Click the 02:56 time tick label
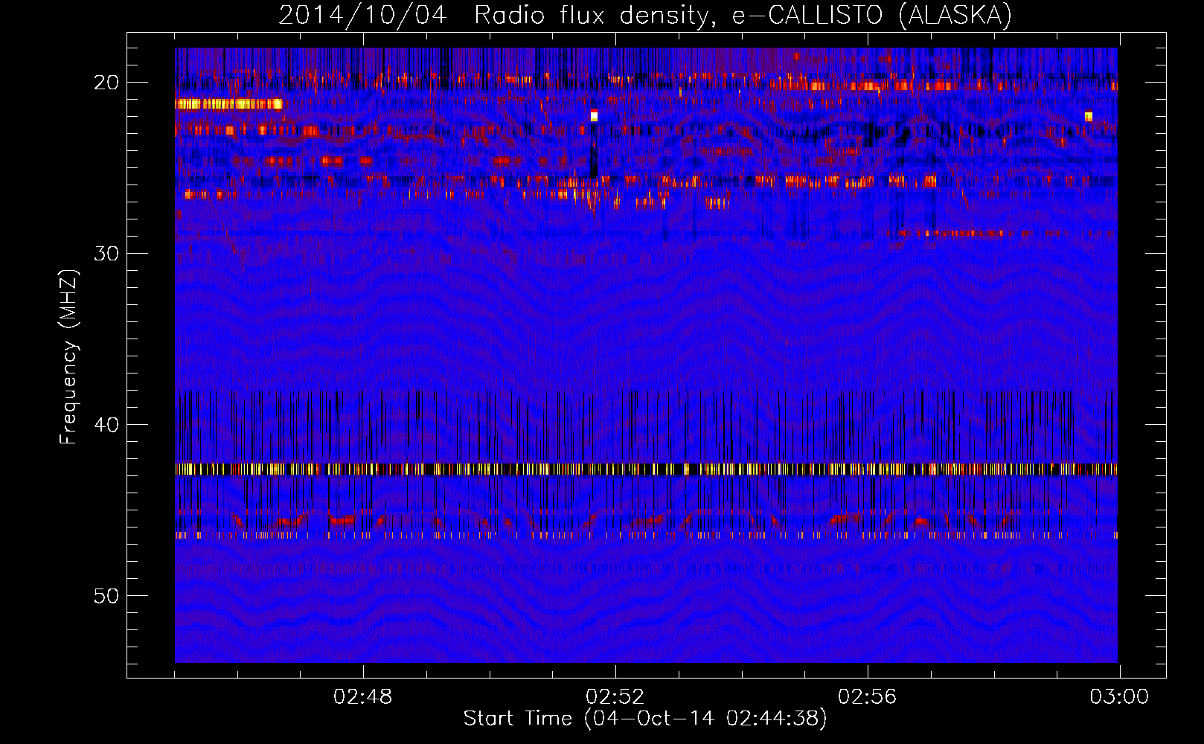This screenshot has width=1204, height=744. (868, 697)
